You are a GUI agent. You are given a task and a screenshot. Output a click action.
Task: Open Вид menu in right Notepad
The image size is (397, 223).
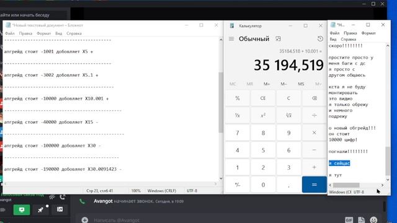point(333,39)
